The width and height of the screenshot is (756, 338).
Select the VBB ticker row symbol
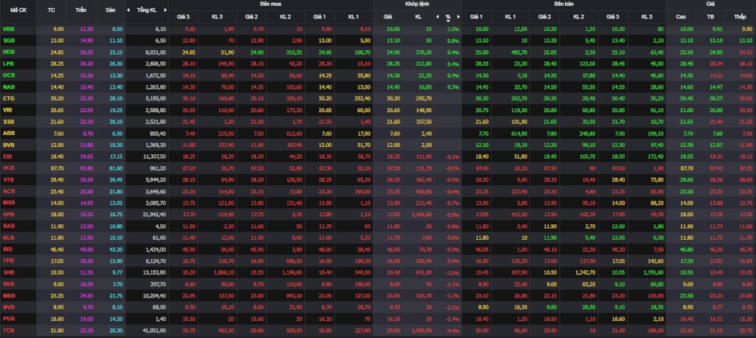pyautogui.click(x=9, y=29)
